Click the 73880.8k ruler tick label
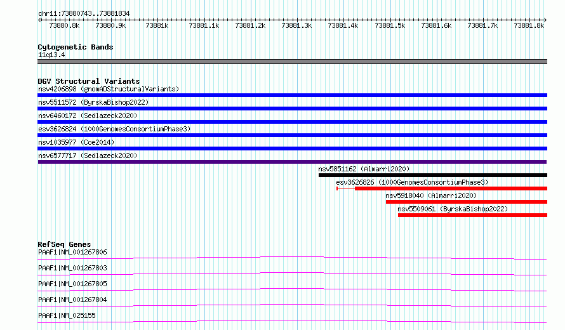This screenshot has width=565, height=330. coord(64,25)
